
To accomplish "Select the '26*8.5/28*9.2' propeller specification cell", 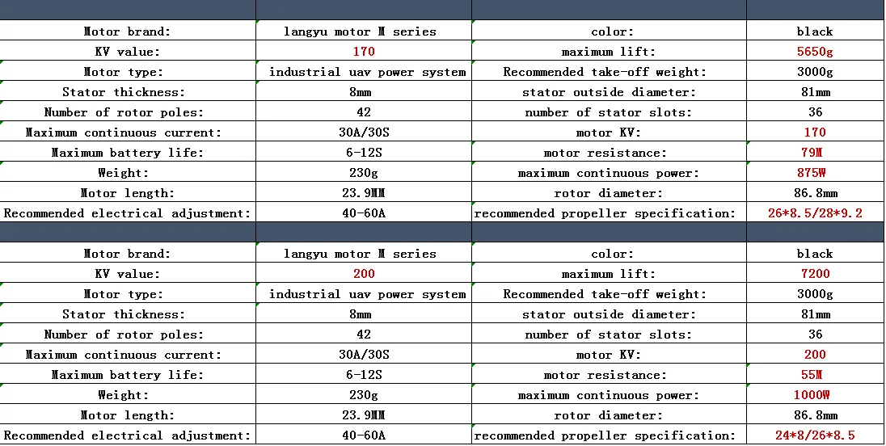I will [x=815, y=213].
